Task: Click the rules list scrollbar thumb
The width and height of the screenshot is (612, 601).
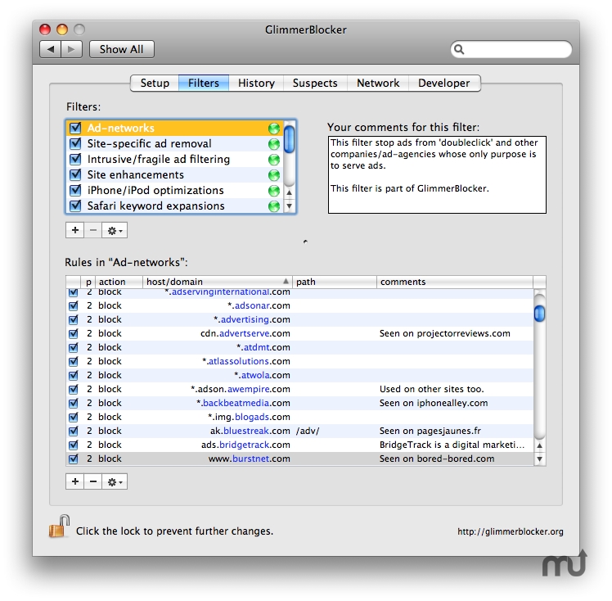Action: coord(539,314)
